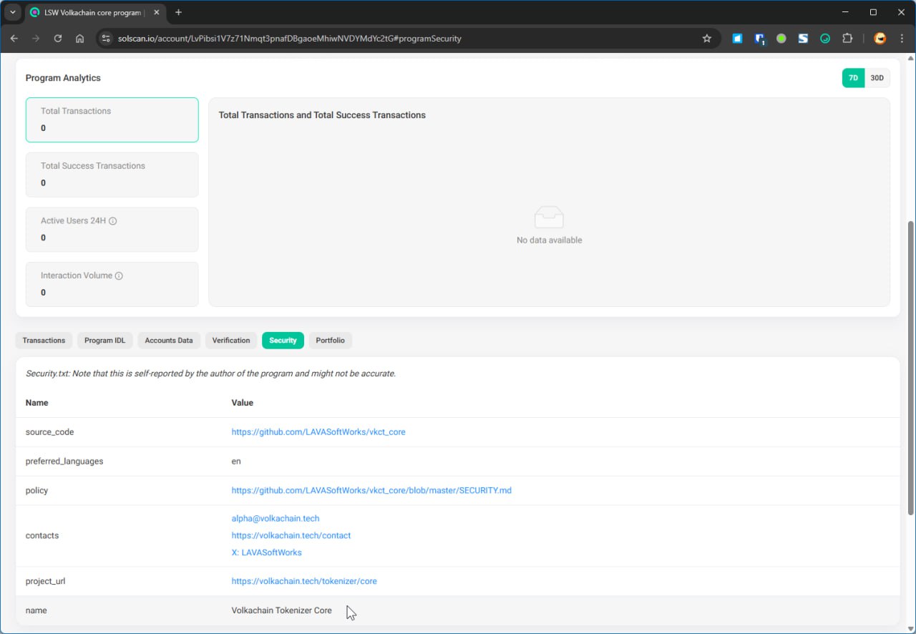This screenshot has width=916, height=634.
Task: Switch to the Transactions tab
Action: 44,341
